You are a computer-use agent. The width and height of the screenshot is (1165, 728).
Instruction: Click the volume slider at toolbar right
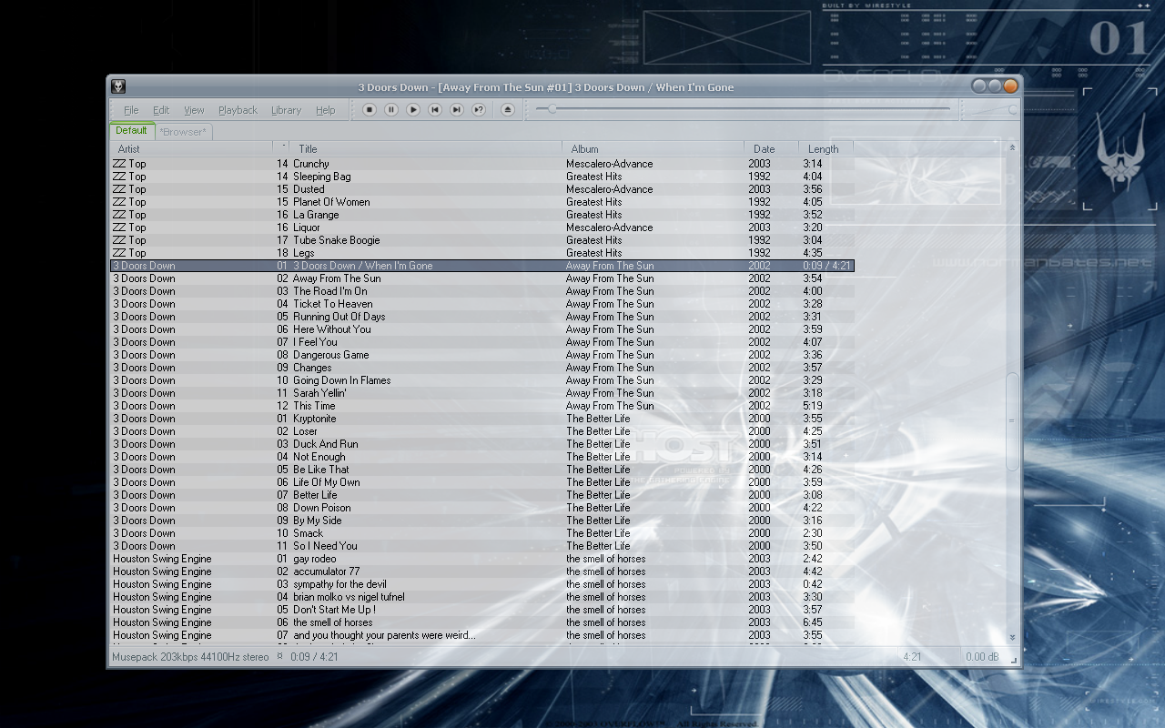(1012, 110)
